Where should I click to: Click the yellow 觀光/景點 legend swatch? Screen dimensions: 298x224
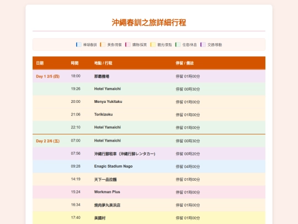click(153, 45)
